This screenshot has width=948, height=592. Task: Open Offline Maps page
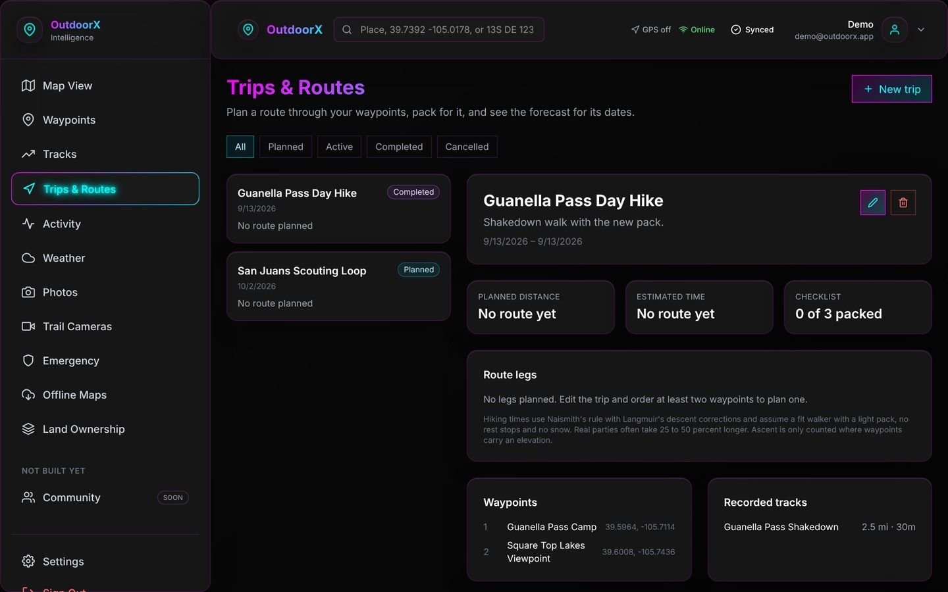(105, 395)
